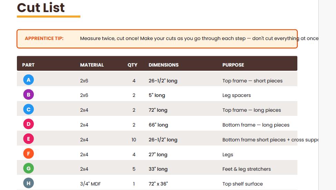Select the pink part E circle badge

pyautogui.click(x=29, y=139)
